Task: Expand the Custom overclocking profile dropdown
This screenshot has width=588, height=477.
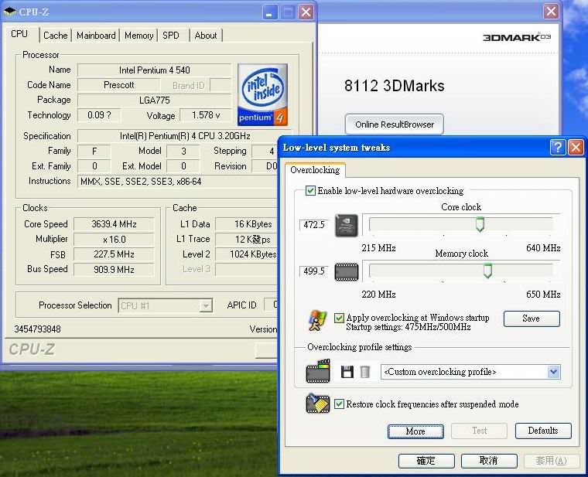Action: pyautogui.click(x=553, y=372)
